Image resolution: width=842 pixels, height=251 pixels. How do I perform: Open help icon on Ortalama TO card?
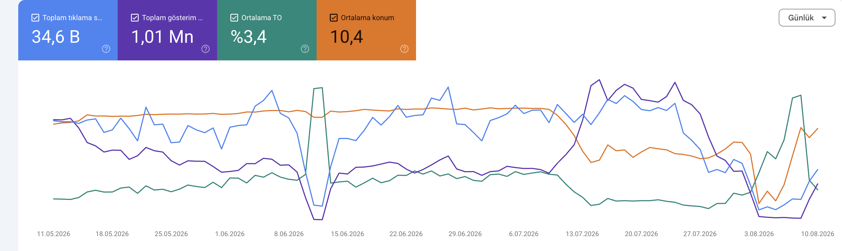point(305,49)
